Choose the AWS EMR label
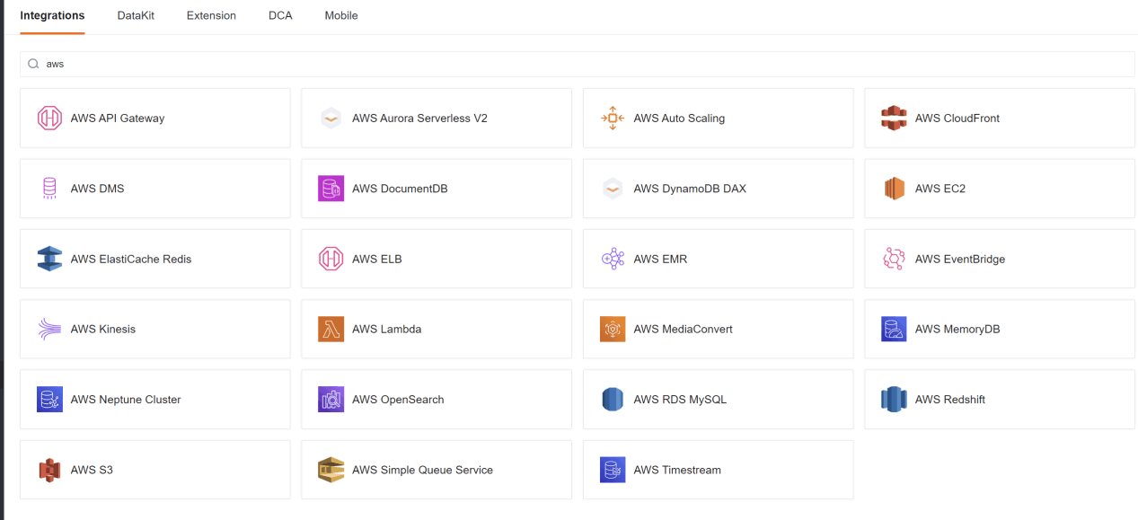 click(x=660, y=259)
